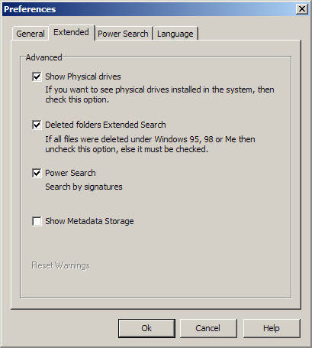Click the Cancel button
The image size is (312, 348).
coord(208,328)
